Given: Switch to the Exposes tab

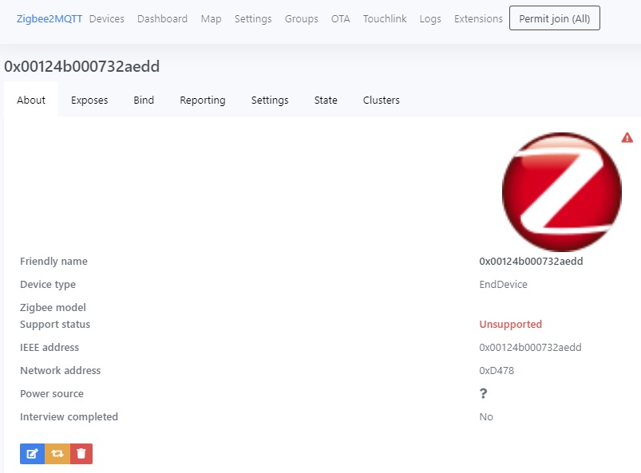Looking at the screenshot, I should point(89,100).
